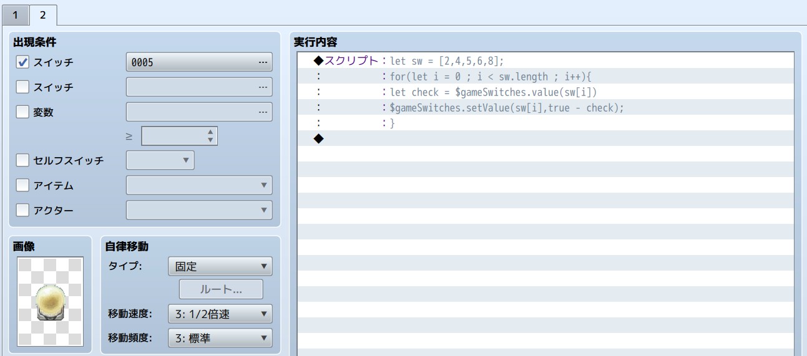807x356 pixels.
Task: Enable the 変数 condition checkbox
Action: (x=22, y=112)
